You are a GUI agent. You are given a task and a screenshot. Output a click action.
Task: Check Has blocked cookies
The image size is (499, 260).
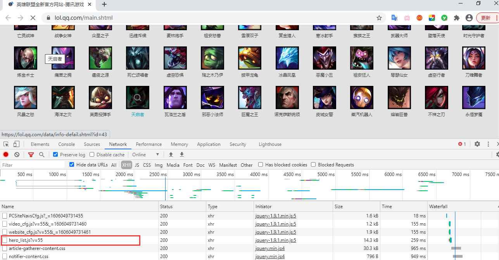point(261,164)
